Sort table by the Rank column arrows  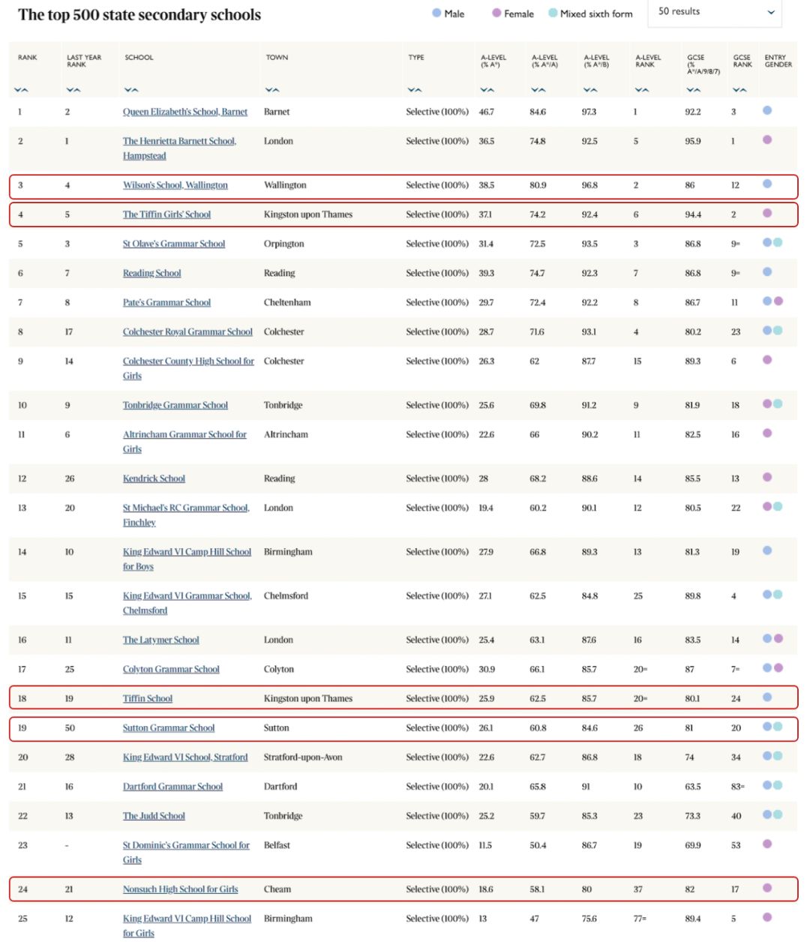[x=22, y=90]
